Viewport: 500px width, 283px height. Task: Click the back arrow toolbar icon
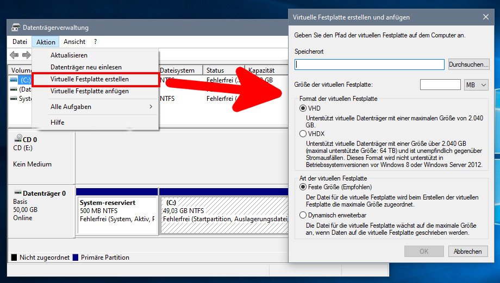pos(14,55)
